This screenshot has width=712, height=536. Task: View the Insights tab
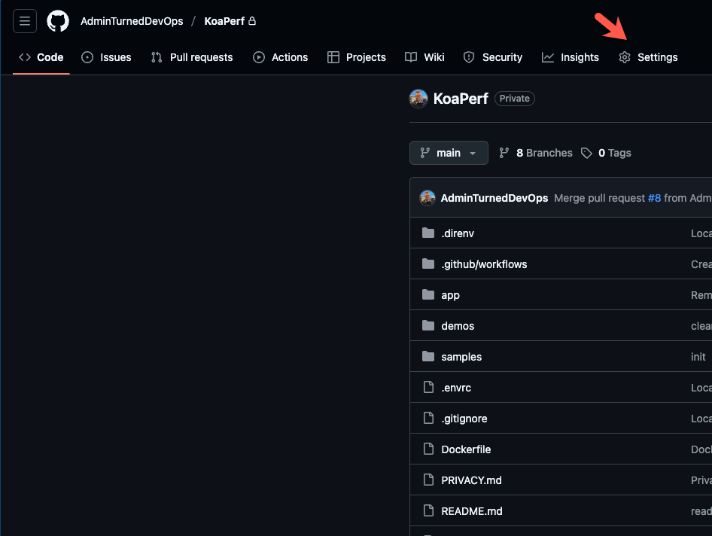coord(571,57)
